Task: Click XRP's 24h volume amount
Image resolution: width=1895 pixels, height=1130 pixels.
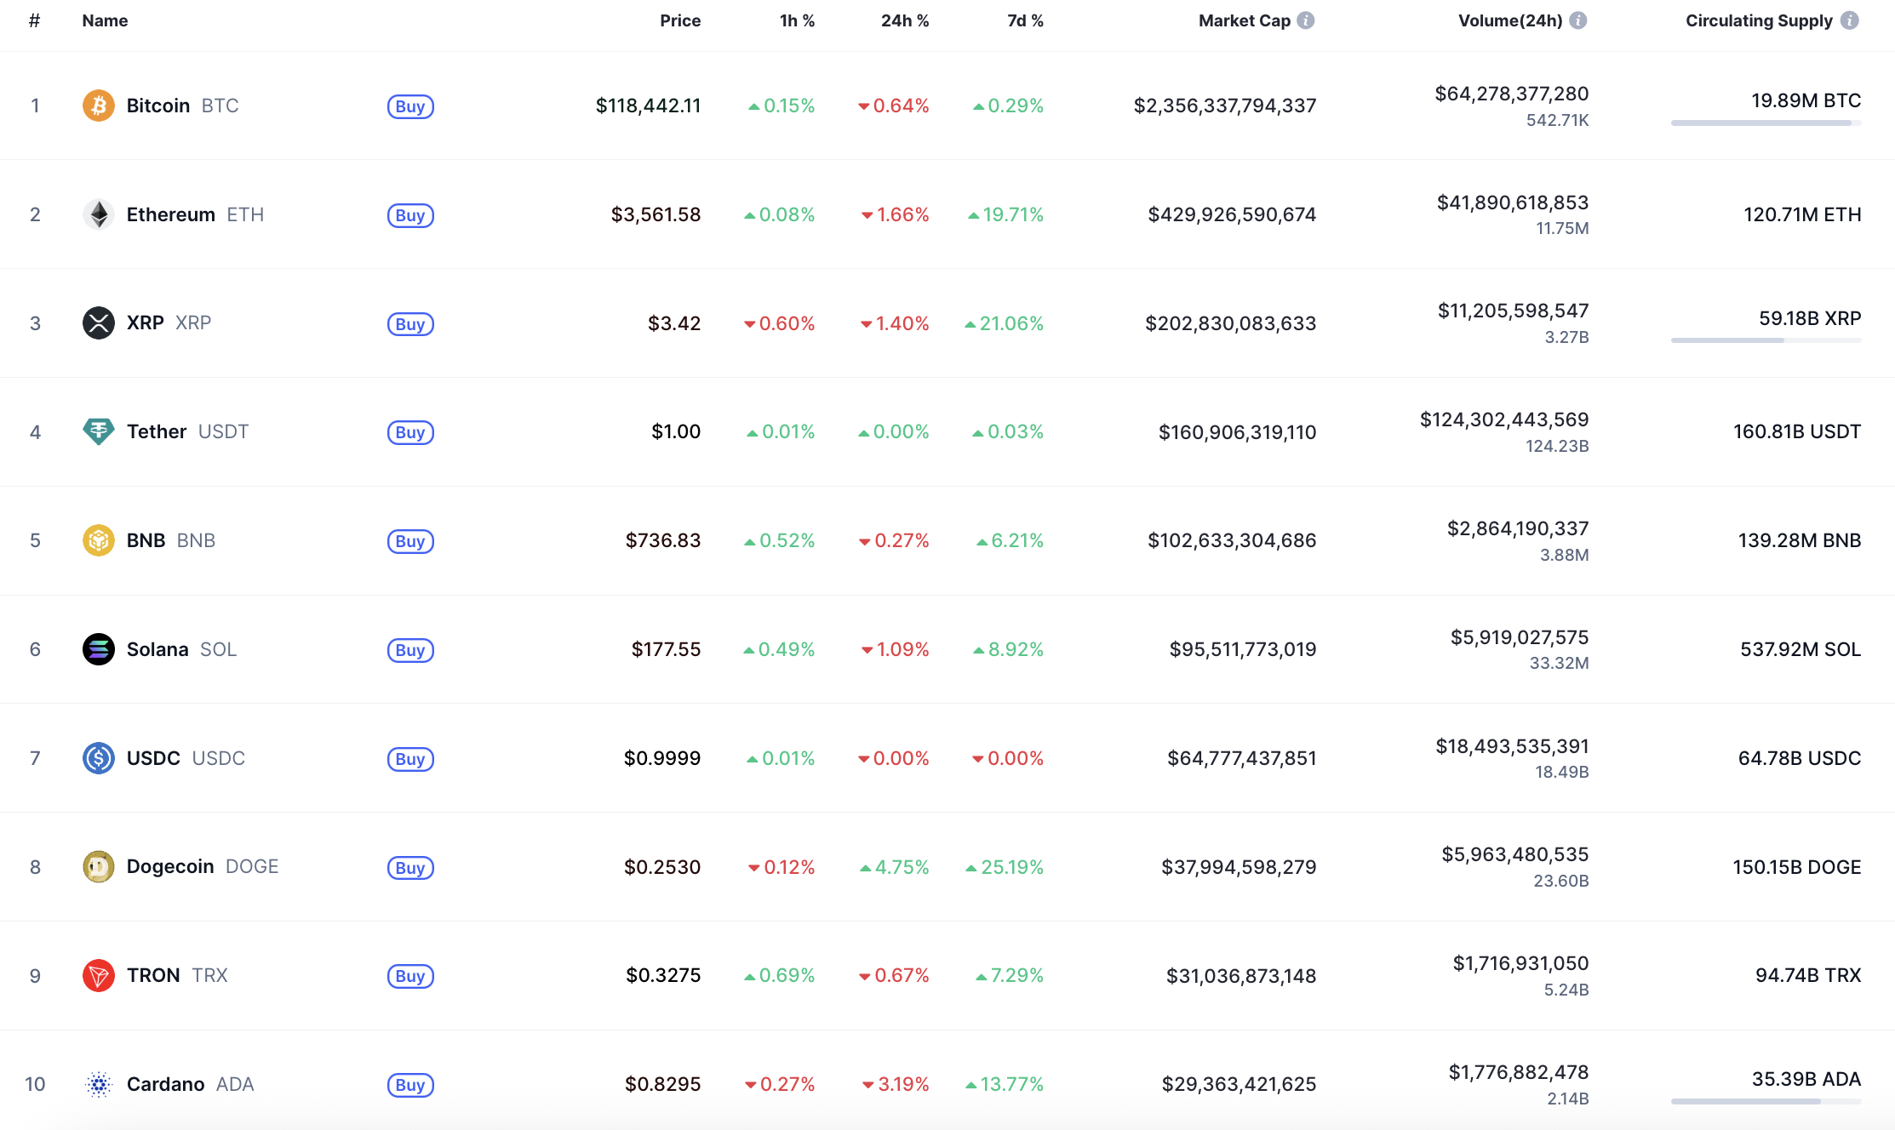Action: click(x=1513, y=311)
